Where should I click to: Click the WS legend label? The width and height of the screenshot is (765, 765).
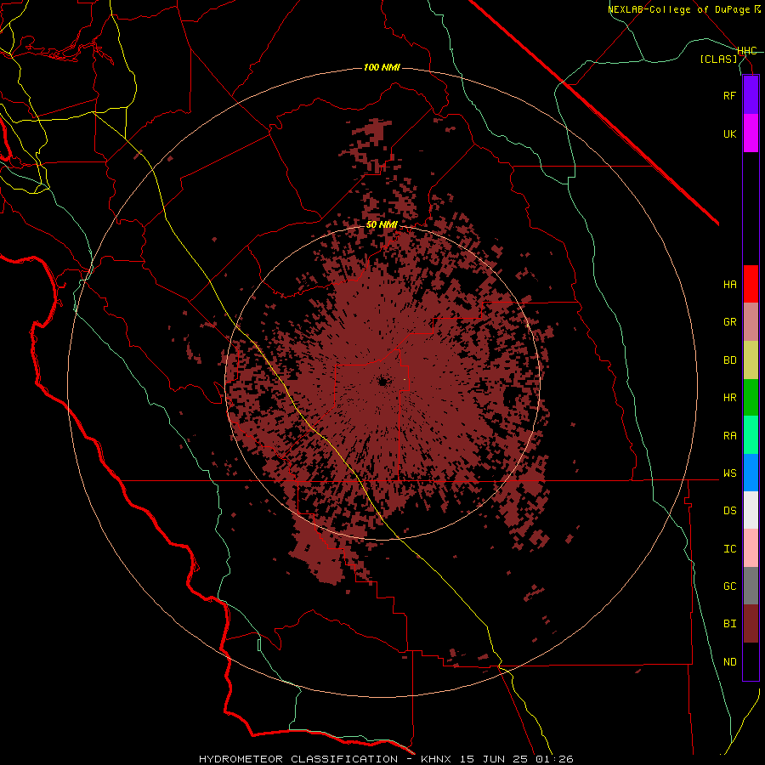coord(729,473)
